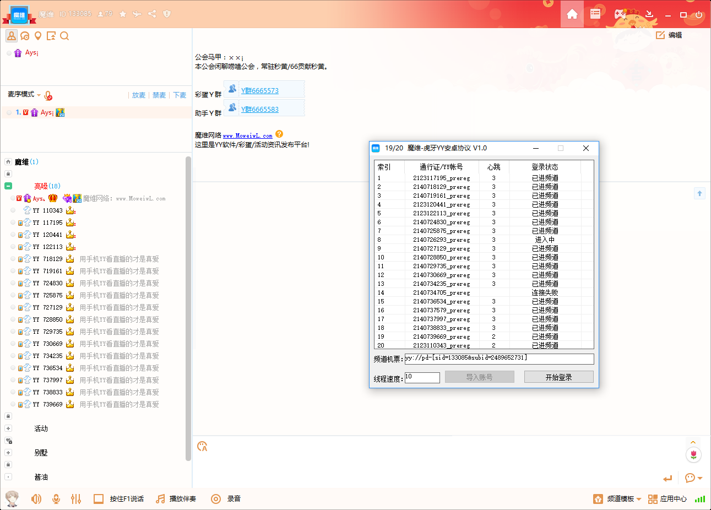Screen dimensions: 711x510
Task: Toggle the speaker volume icon
Action: pyautogui.click(x=36, y=499)
